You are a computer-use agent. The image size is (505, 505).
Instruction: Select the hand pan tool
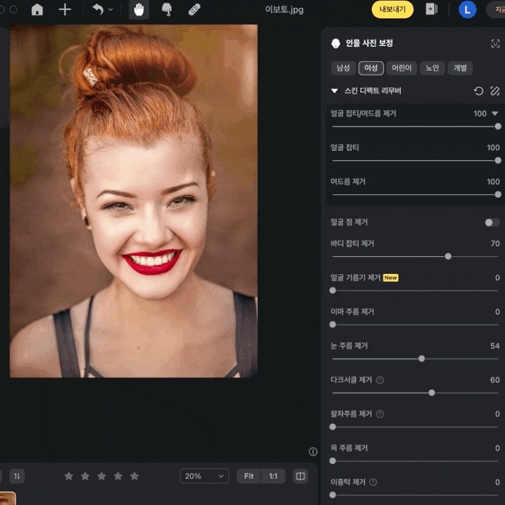(x=139, y=10)
